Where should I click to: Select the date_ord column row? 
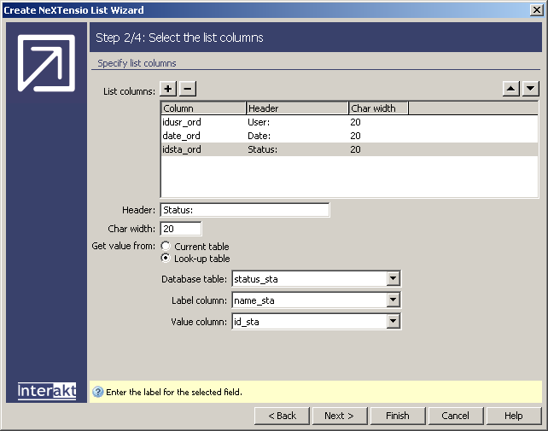pyautogui.click(x=182, y=136)
